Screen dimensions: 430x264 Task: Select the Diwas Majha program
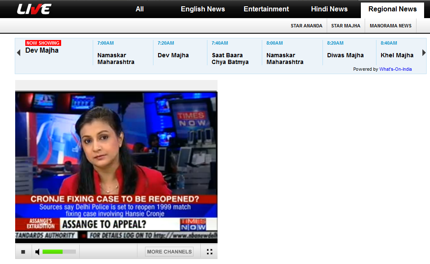(x=345, y=55)
